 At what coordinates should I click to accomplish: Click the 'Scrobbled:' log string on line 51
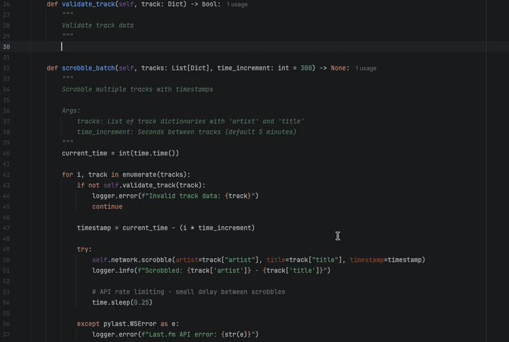(x=164, y=270)
